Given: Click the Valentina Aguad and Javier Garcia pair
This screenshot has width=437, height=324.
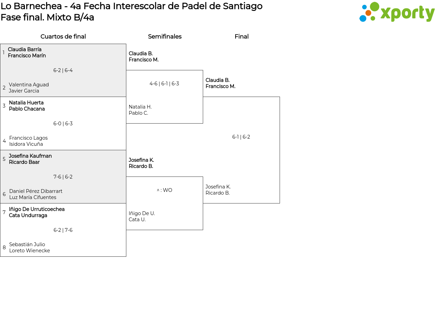Looking at the screenshot, I should (29, 88).
